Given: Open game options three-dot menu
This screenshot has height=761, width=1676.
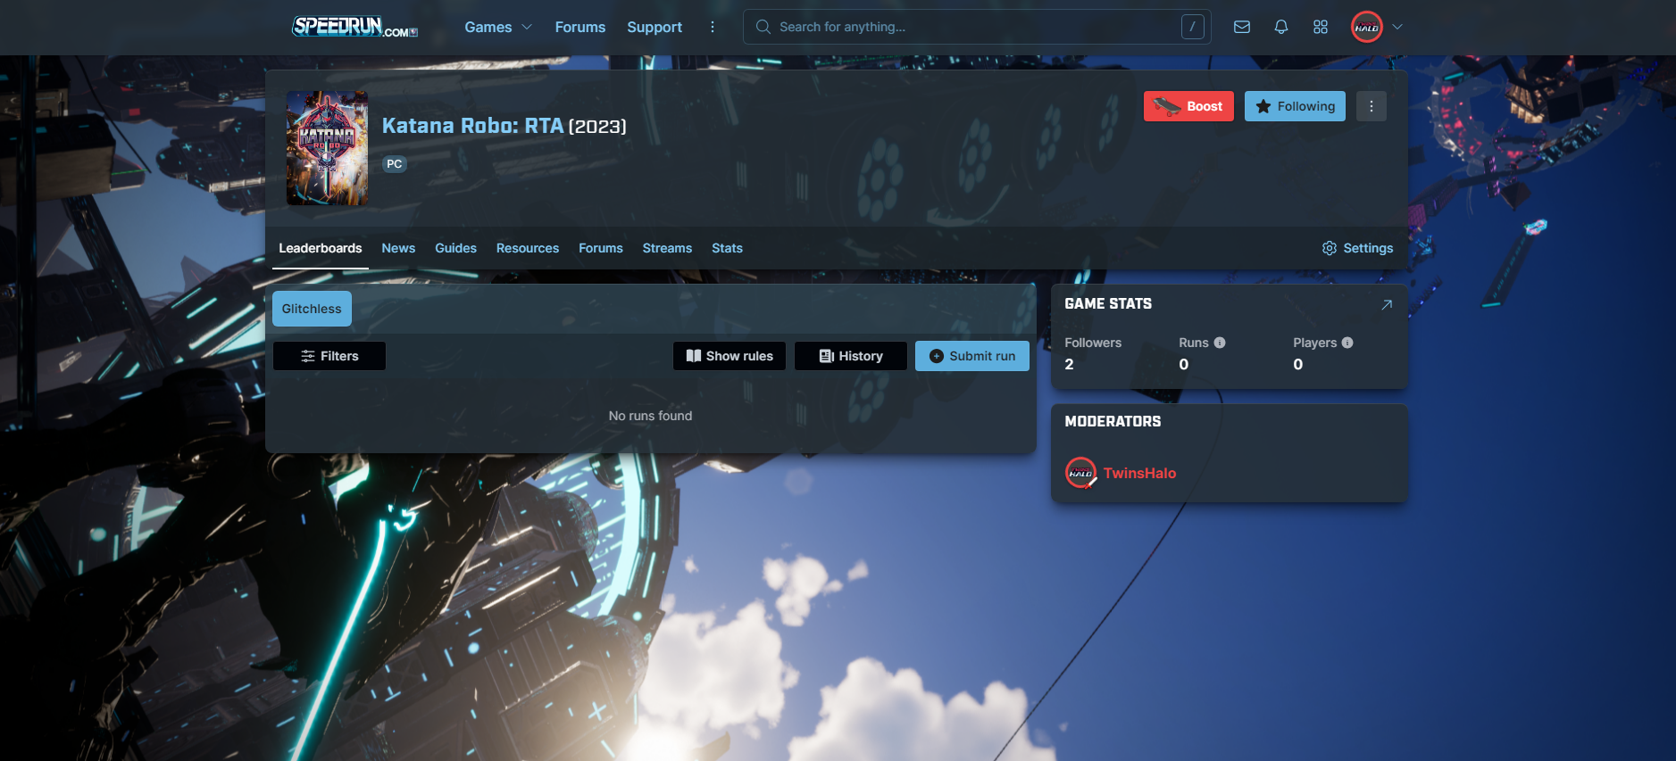Looking at the screenshot, I should (x=1372, y=106).
